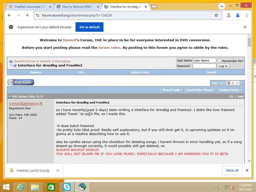The width and height of the screenshot is (256, 192).
Task: Focus the Password field
Action: (204, 66)
